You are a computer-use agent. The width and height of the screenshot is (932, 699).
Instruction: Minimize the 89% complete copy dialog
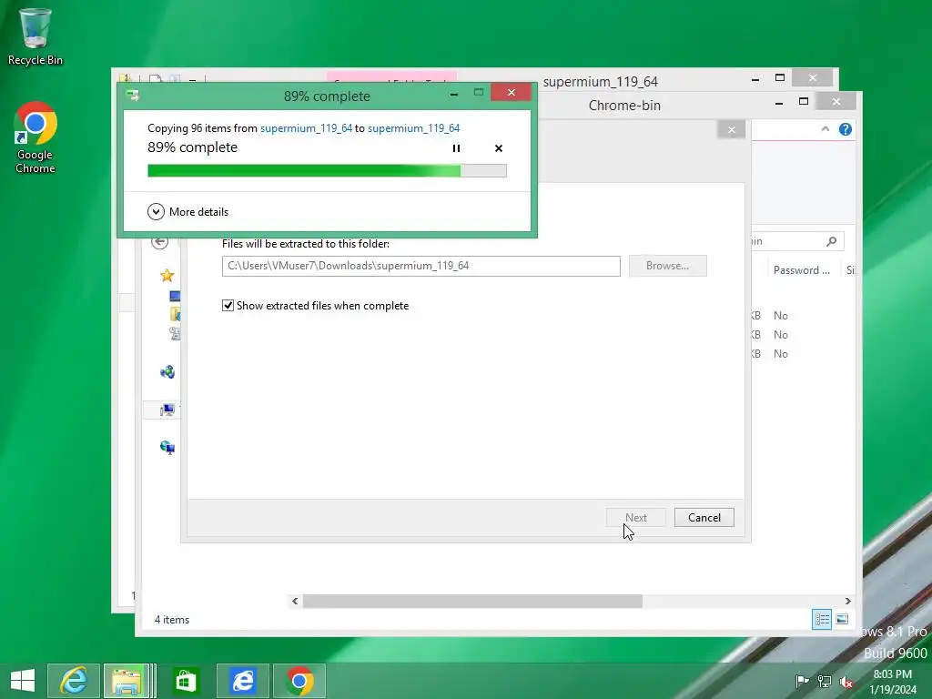(x=454, y=94)
